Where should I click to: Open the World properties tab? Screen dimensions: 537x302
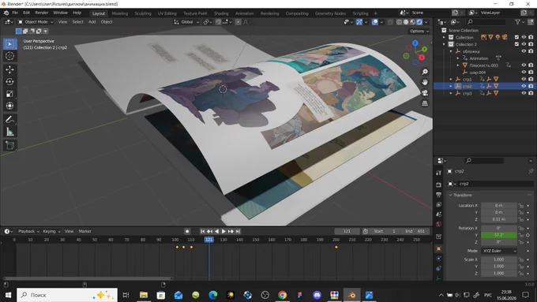point(439,225)
